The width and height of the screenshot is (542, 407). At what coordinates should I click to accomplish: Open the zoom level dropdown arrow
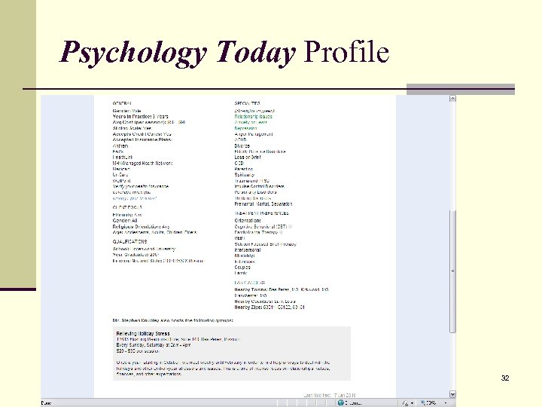(446, 402)
